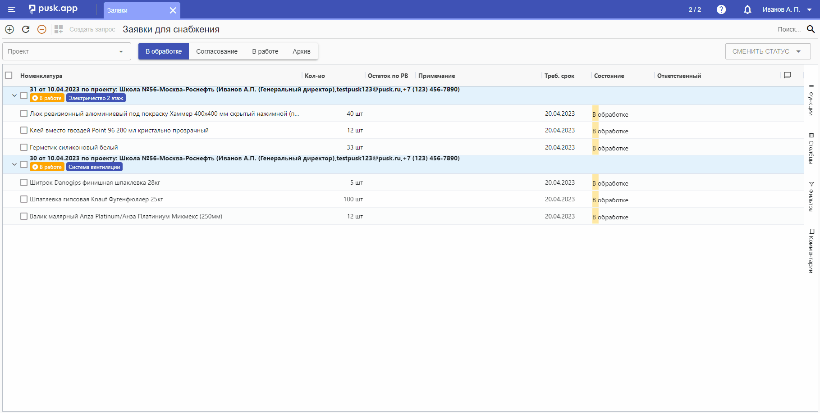Click the search magnifier icon
The width and height of the screenshot is (820, 413).
[x=811, y=29]
